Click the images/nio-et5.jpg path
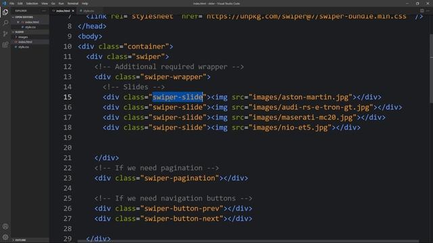433x243 pixels. pyautogui.click(x=290, y=128)
